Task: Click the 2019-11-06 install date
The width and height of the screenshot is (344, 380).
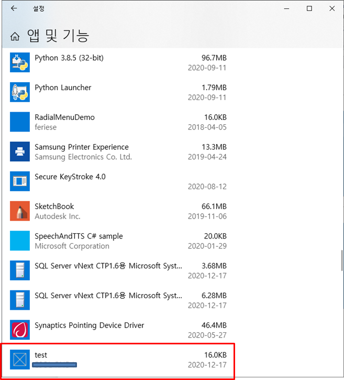Action: click(207, 216)
